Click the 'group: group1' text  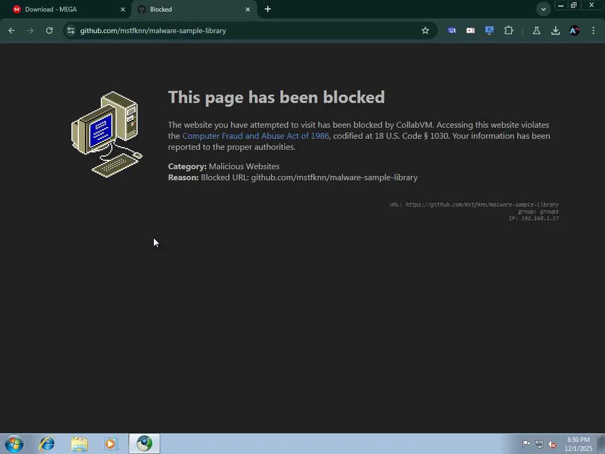click(538, 212)
